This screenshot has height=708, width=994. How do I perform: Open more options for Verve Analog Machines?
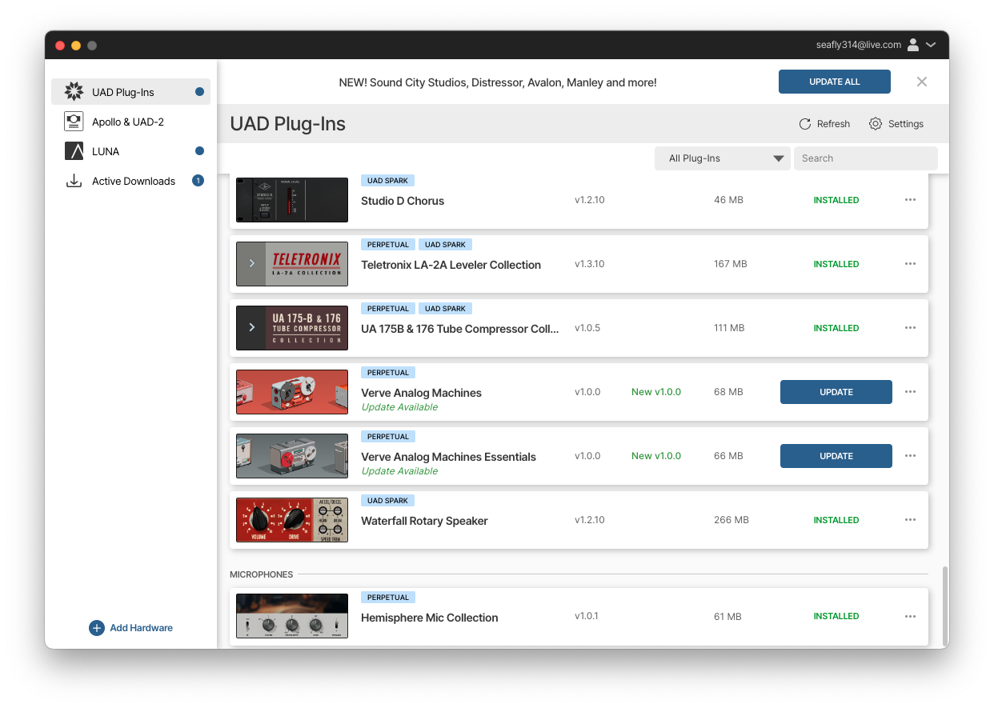tap(910, 392)
